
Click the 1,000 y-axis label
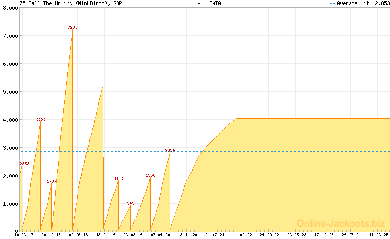pos(10,204)
